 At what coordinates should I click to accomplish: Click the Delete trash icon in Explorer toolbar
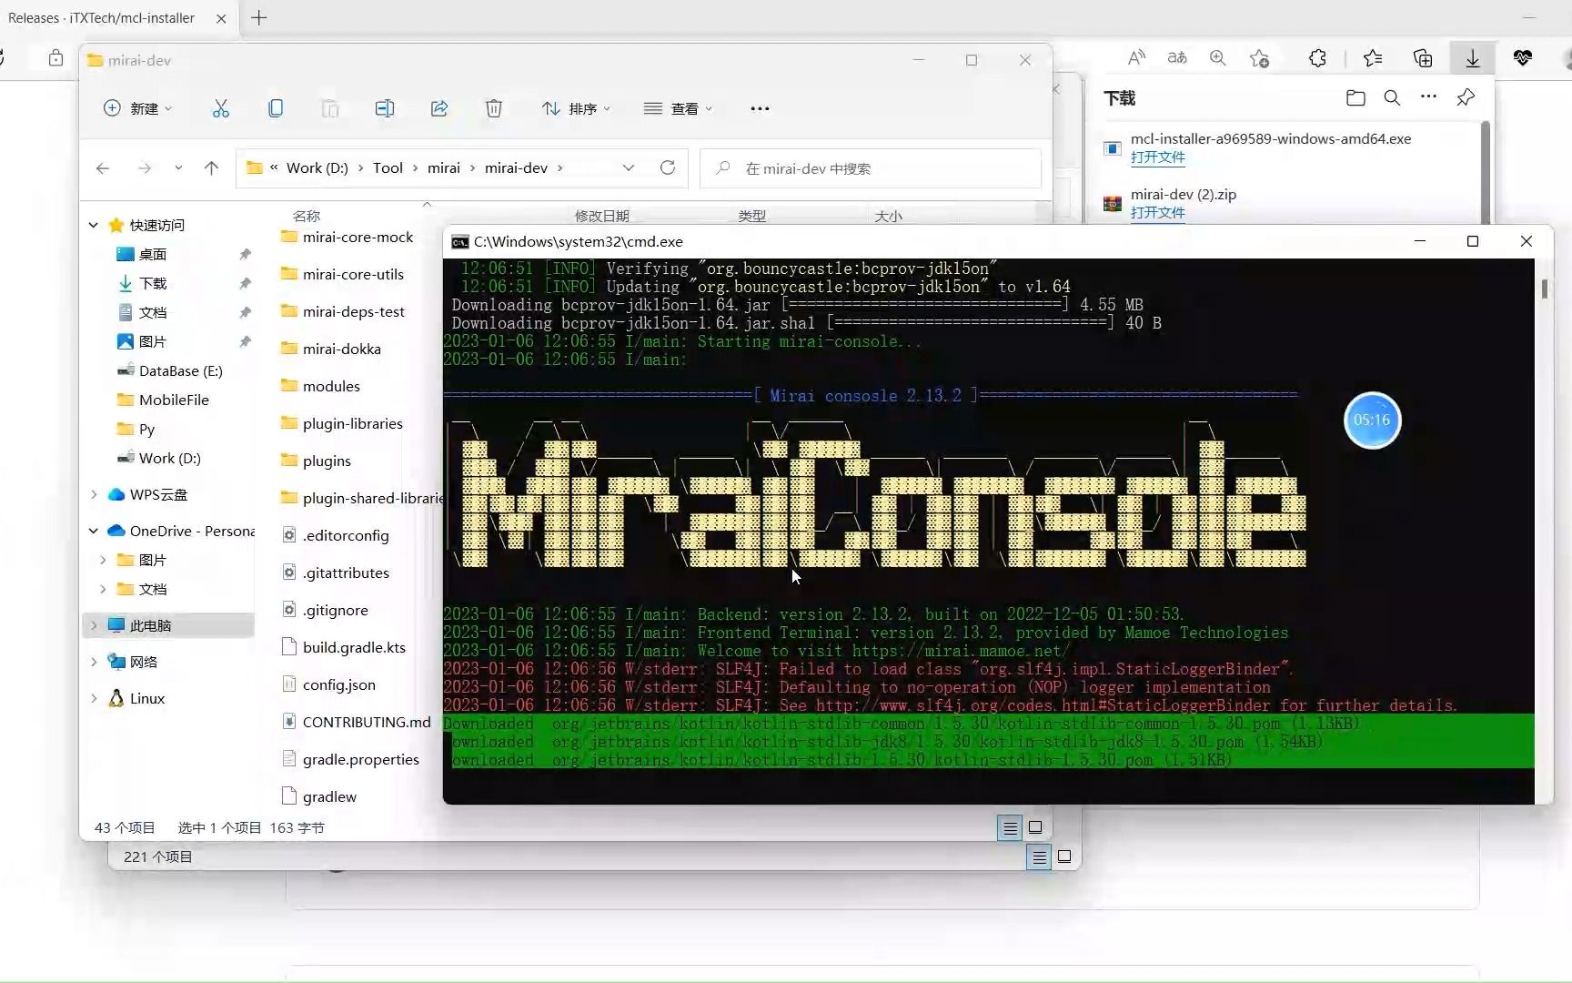(494, 108)
